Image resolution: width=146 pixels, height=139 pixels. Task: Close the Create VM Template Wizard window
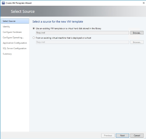click(144, 3)
